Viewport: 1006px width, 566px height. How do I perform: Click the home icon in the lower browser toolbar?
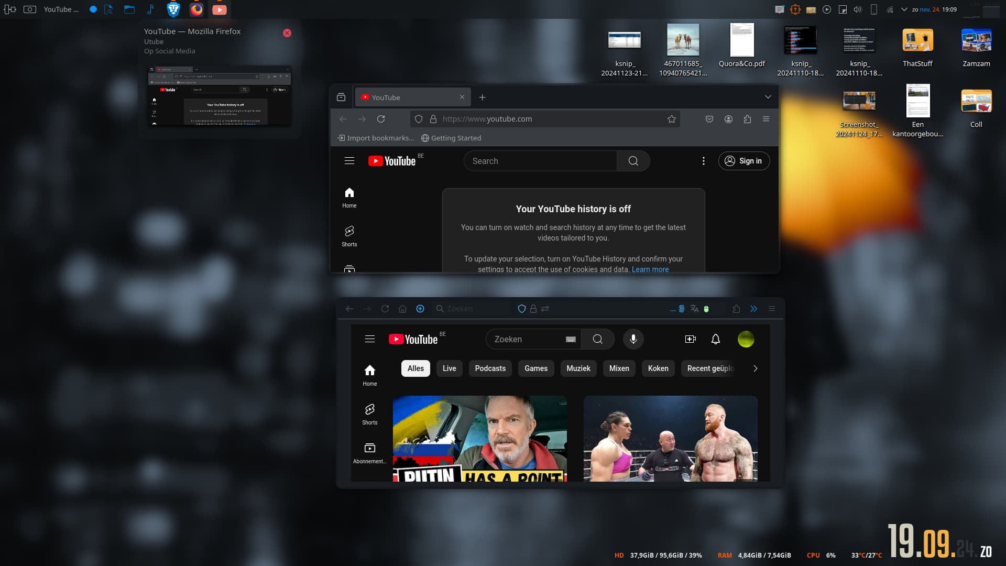[x=402, y=309]
